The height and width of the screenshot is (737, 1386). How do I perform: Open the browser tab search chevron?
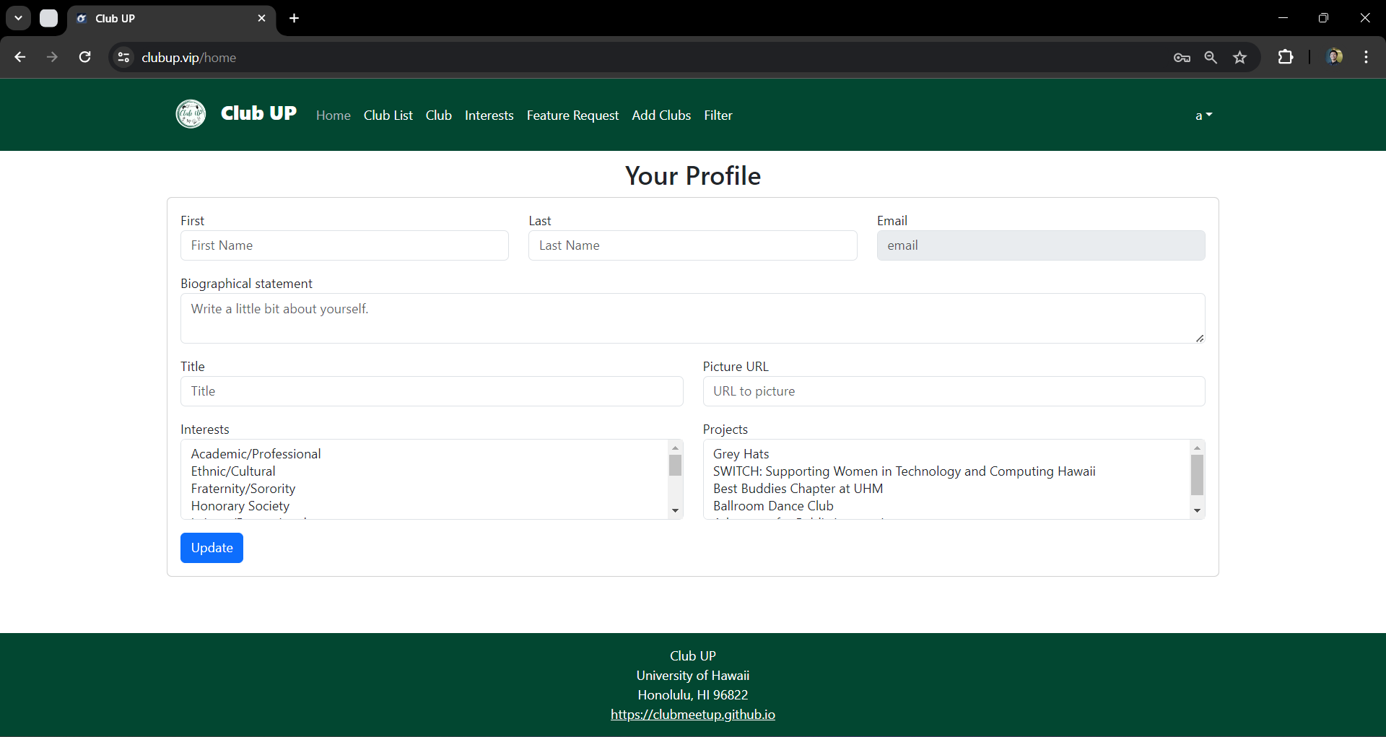18,18
